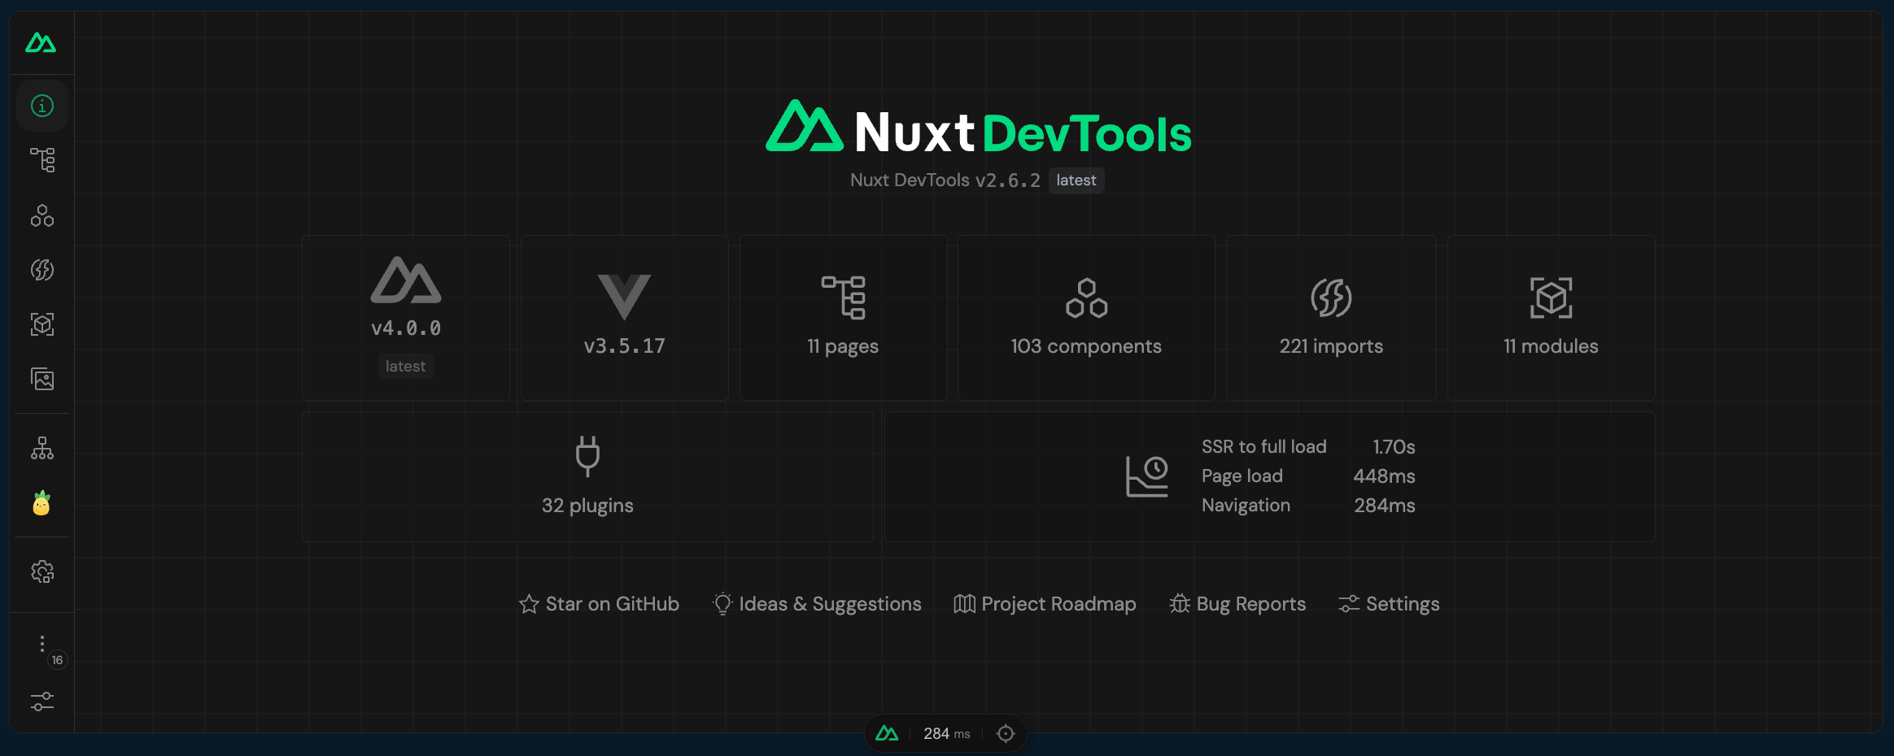
Task: Open Ideas & Suggestions link
Action: point(817,604)
